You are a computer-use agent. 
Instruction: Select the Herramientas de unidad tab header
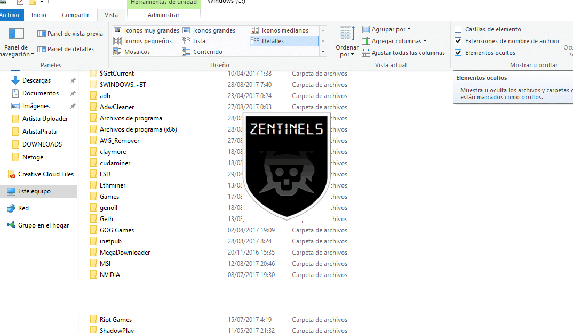[163, 3]
